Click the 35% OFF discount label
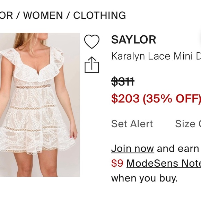201x201 pixels. tap(172, 98)
